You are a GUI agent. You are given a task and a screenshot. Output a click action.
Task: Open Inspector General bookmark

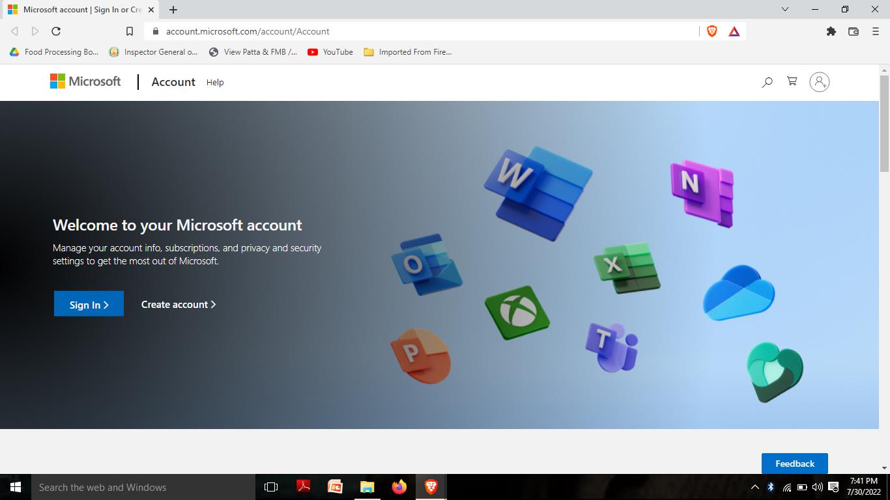coord(153,52)
